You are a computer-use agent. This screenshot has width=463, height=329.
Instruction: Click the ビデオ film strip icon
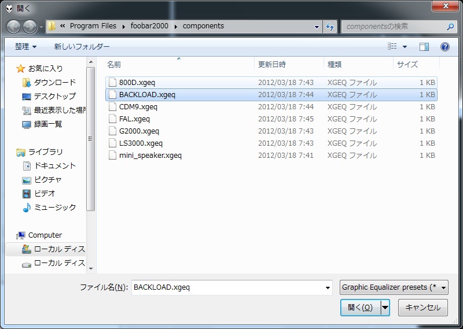point(27,194)
